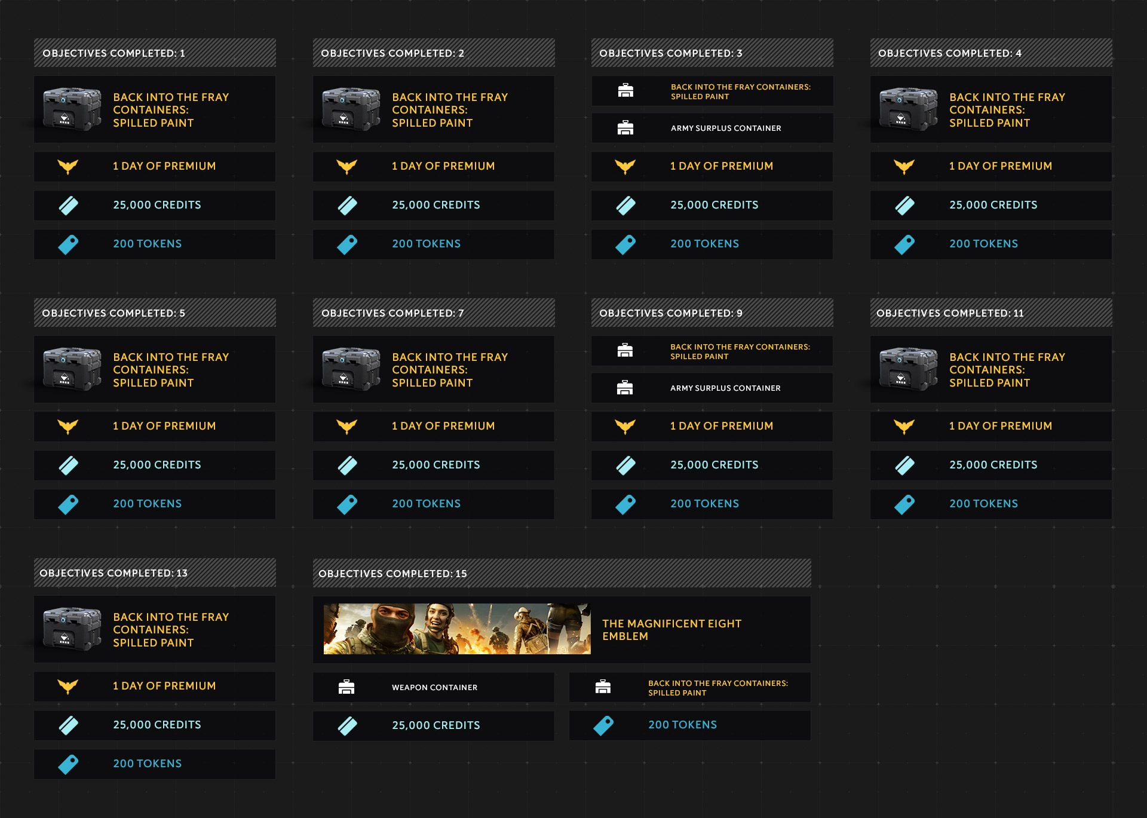The image size is (1147, 818).
Task: Click the 'Objectives Completed: 7' header
Action: coord(434,313)
